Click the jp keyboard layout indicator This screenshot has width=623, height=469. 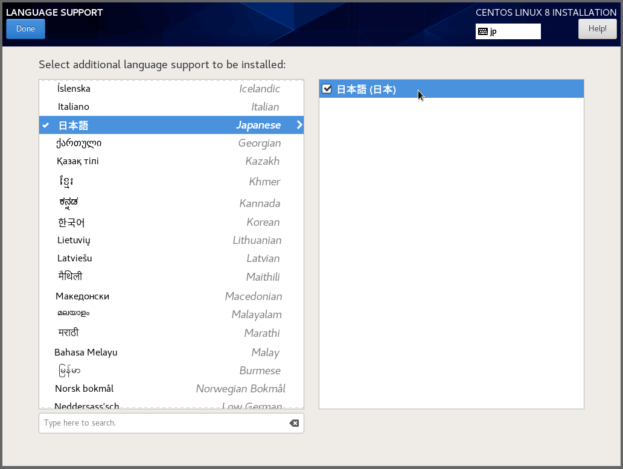pos(508,31)
